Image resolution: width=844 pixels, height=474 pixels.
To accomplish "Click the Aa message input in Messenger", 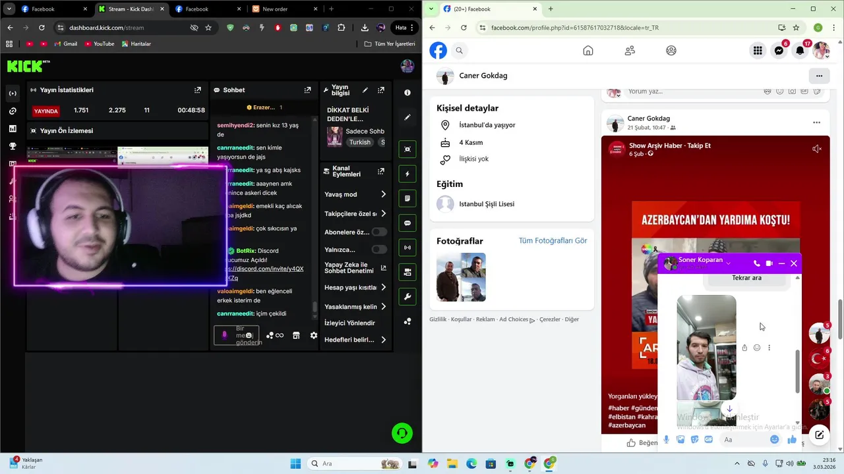I will point(744,440).
